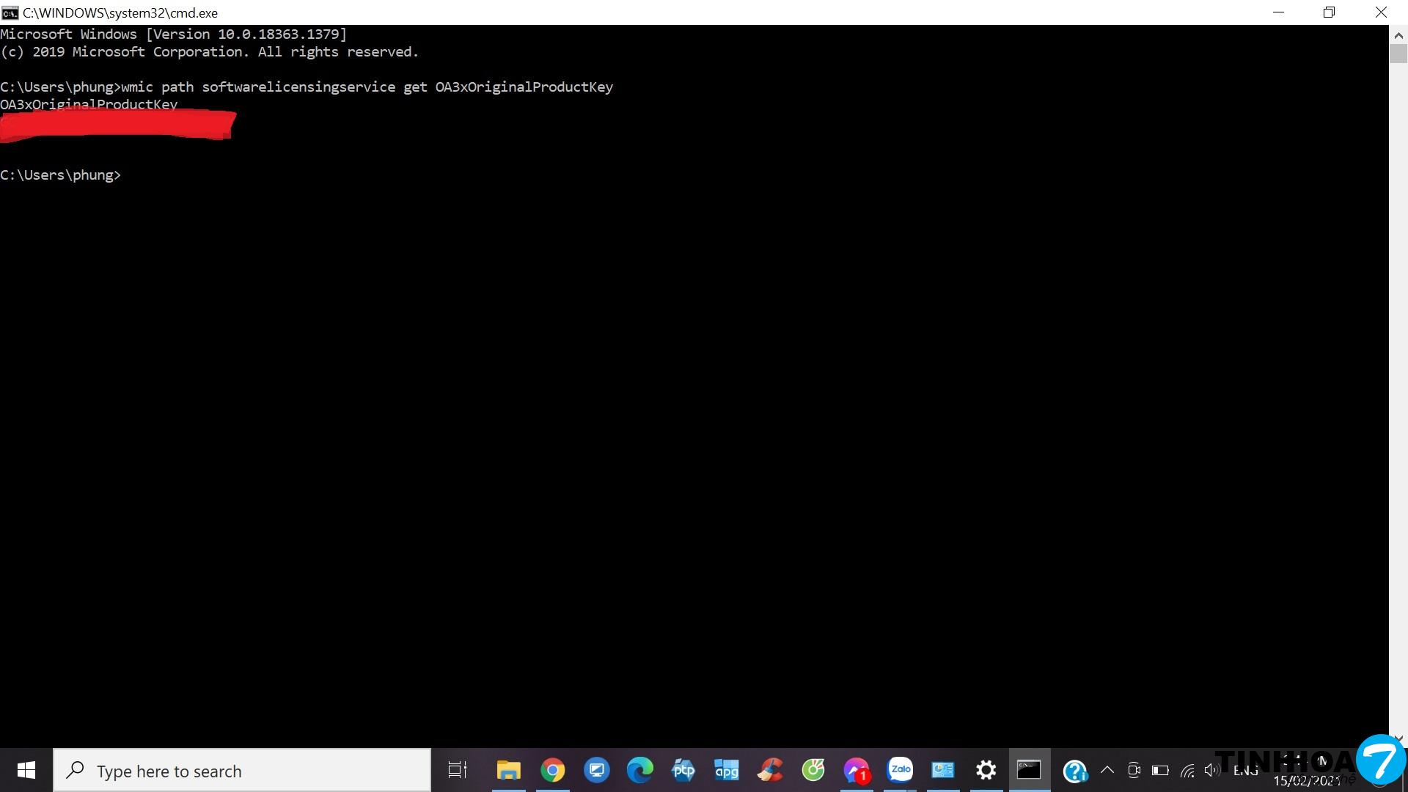Screen dimensions: 1408x792
Task: Switch to the Command Prompt taskbar button
Action: [1029, 770]
